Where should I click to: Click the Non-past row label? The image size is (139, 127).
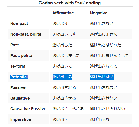pyautogui.click(x=19, y=24)
